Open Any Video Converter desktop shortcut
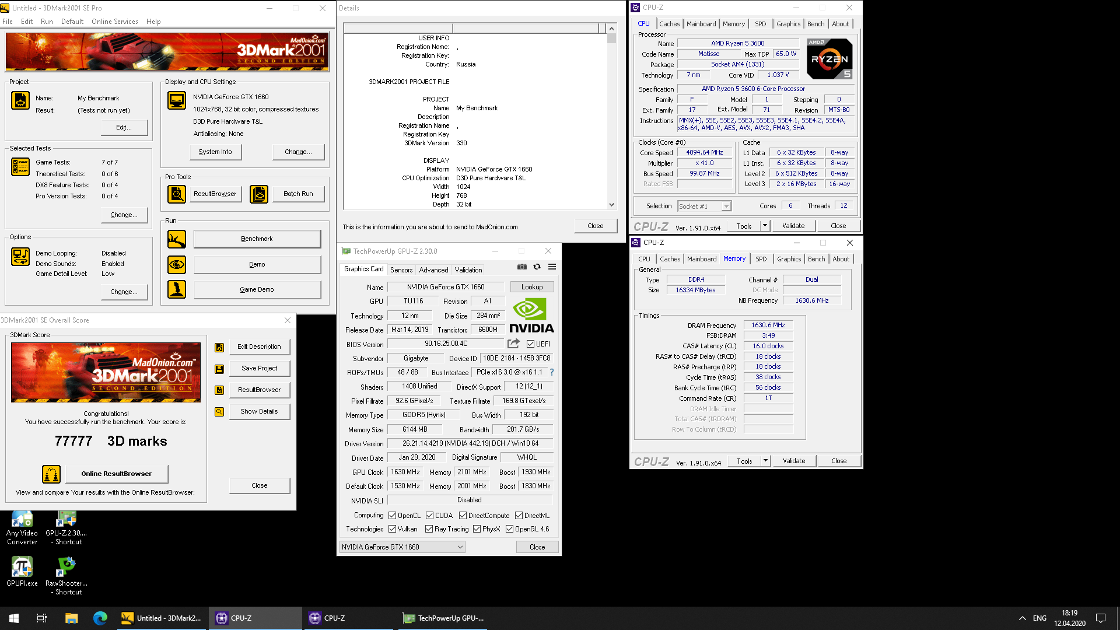Image resolution: width=1120 pixels, height=630 pixels. (x=22, y=528)
